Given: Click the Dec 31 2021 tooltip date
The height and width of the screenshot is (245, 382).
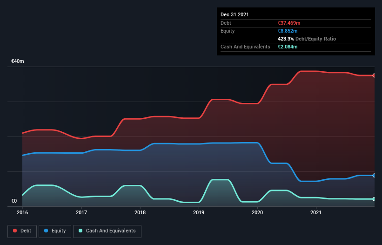Looking at the screenshot, I should point(235,14).
